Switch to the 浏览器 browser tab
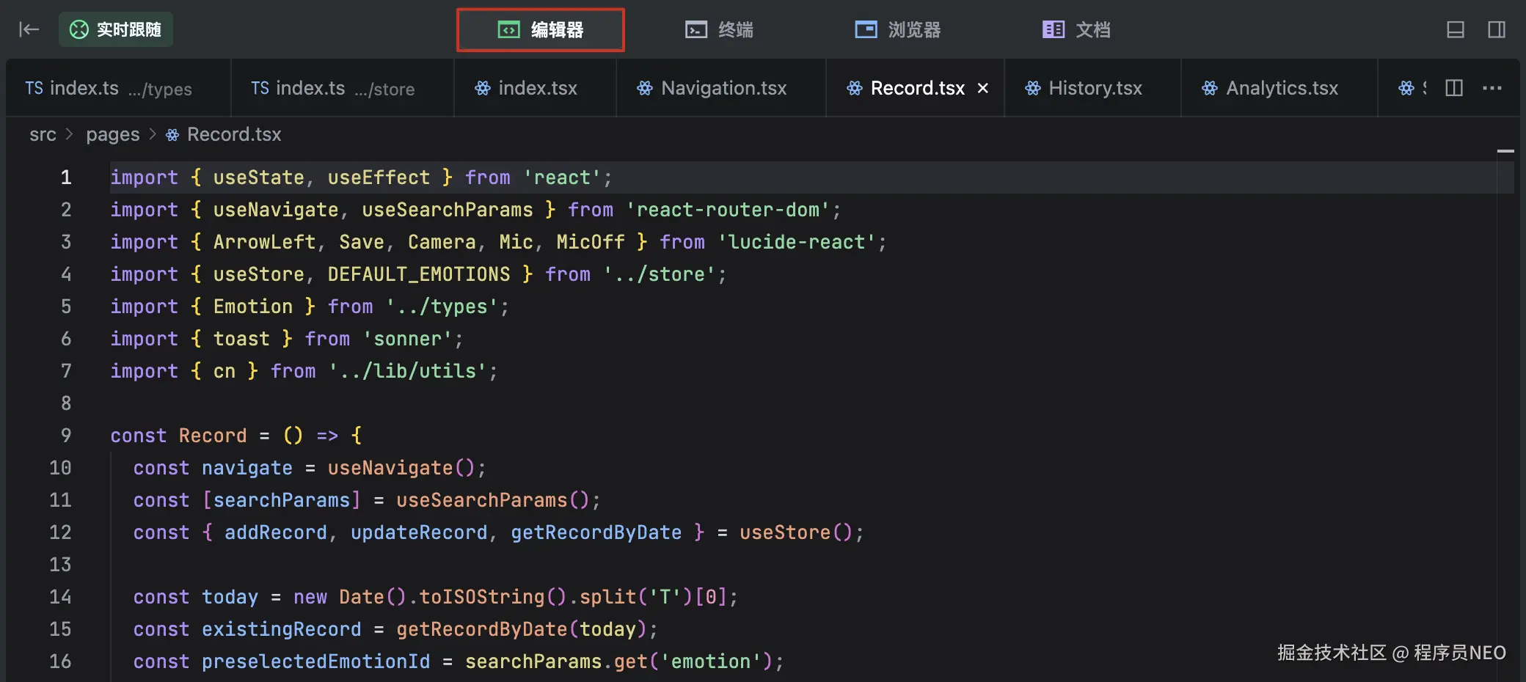 click(x=898, y=30)
